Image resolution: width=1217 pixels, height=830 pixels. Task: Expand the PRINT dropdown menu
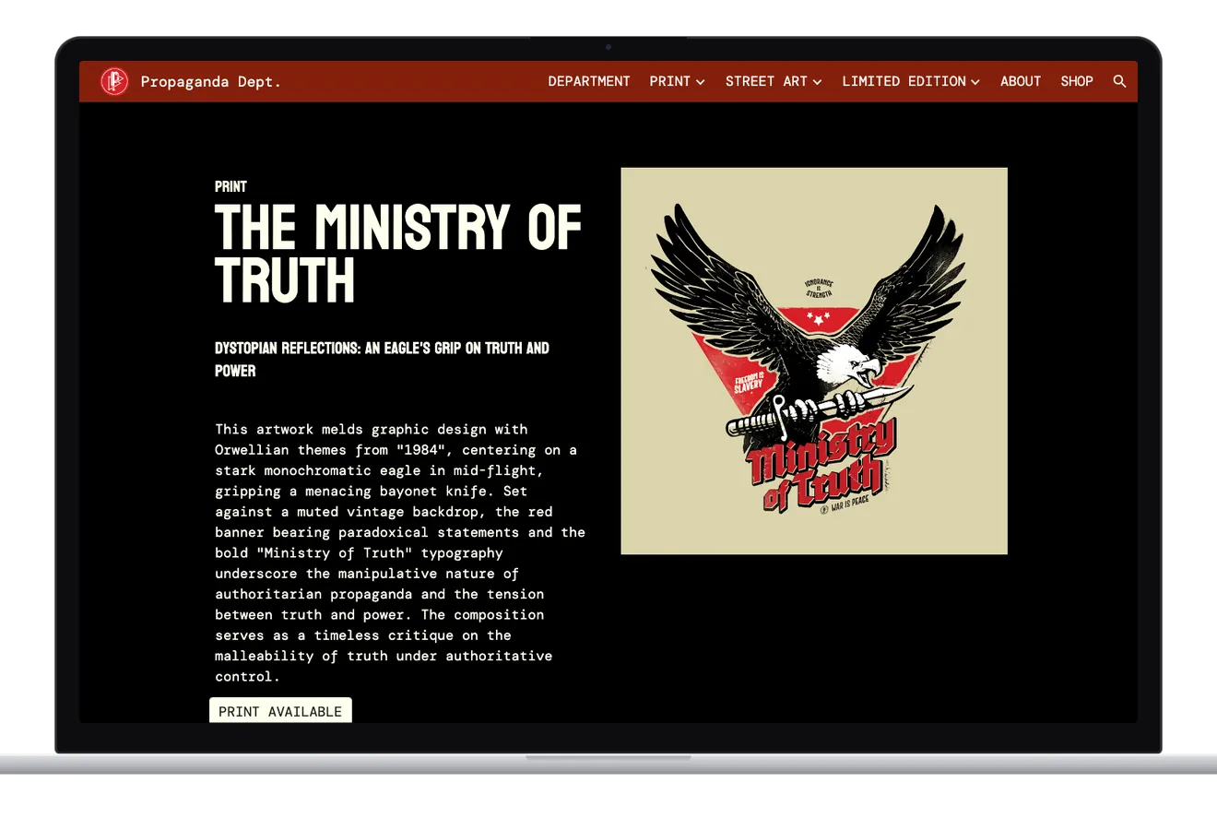(677, 81)
